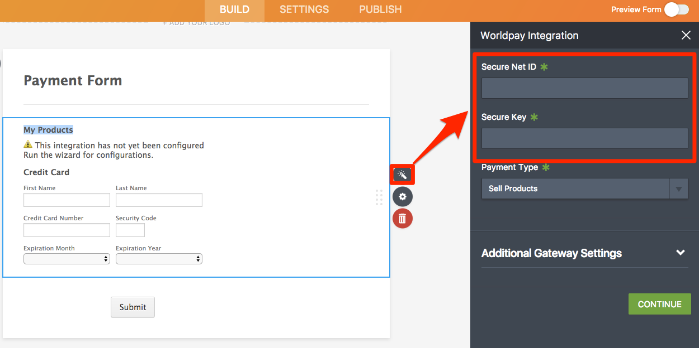Image resolution: width=699 pixels, height=348 pixels.
Task: Delete payment field with trash icon
Action: [x=402, y=219]
